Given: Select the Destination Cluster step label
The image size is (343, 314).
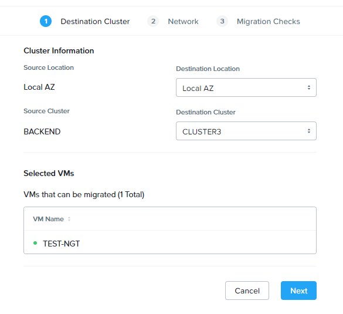Looking at the screenshot, I should pos(95,22).
